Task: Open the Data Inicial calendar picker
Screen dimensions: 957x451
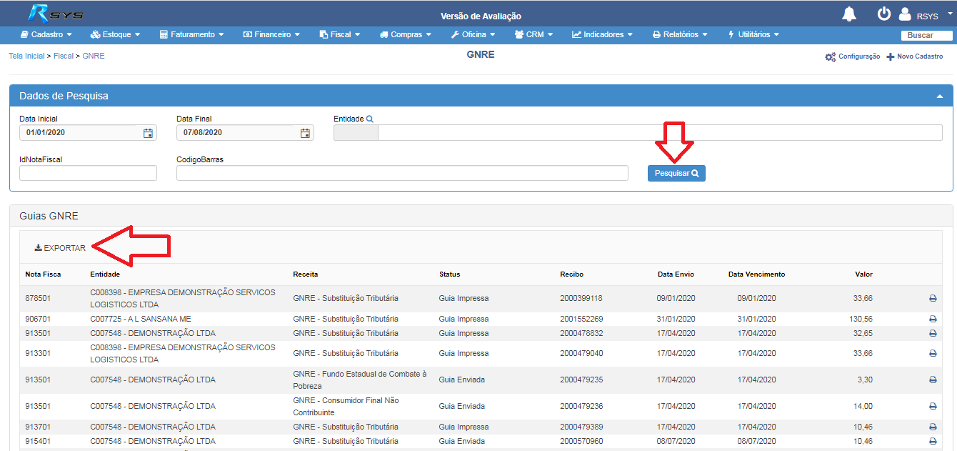Action: pyautogui.click(x=148, y=133)
